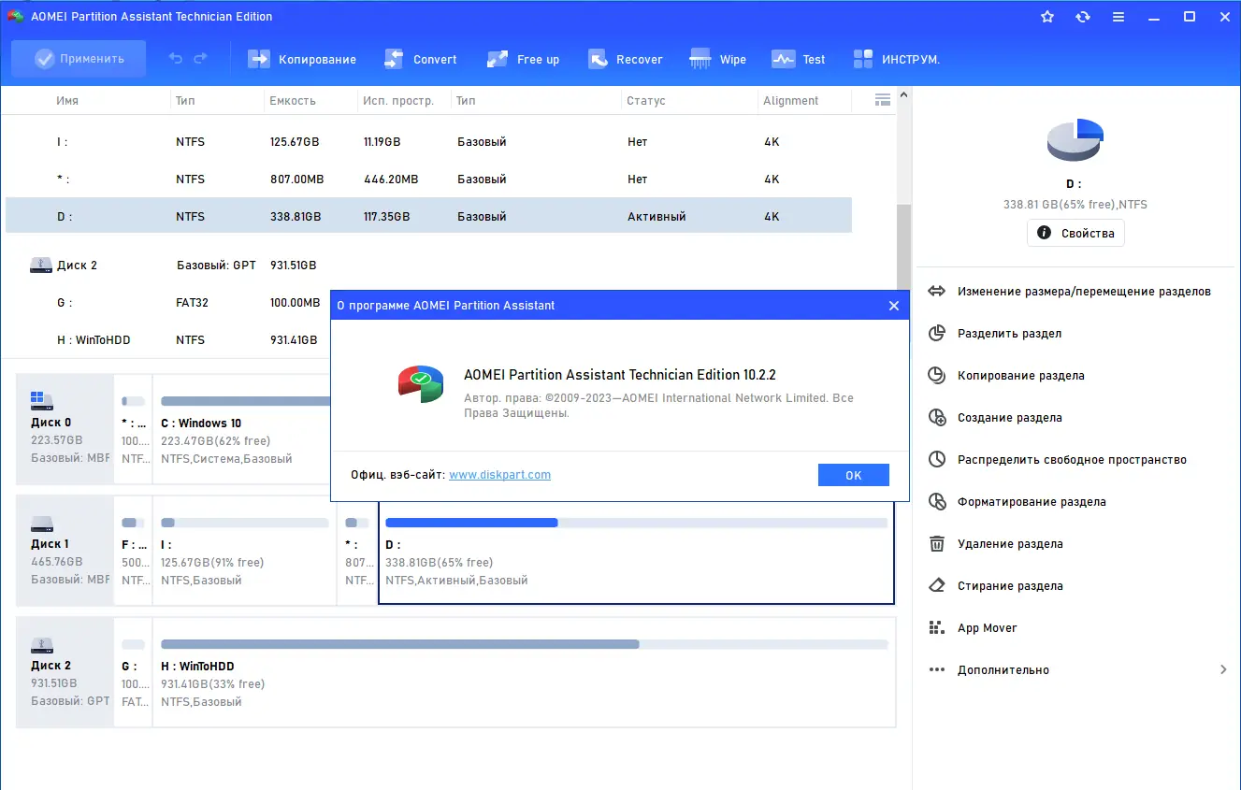The image size is (1241, 790).
Task: Open the Test toolbar menu
Action: pyautogui.click(x=799, y=59)
